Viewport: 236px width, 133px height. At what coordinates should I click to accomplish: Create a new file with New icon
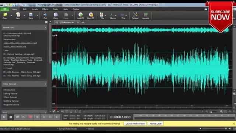pos(18,16)
